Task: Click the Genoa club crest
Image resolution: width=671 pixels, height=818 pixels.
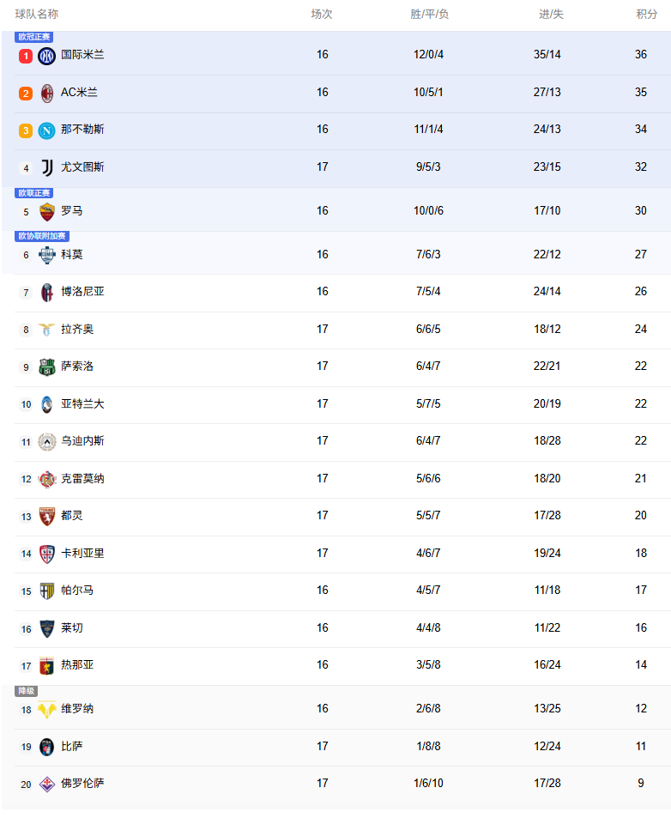Action: pos(47,666)
